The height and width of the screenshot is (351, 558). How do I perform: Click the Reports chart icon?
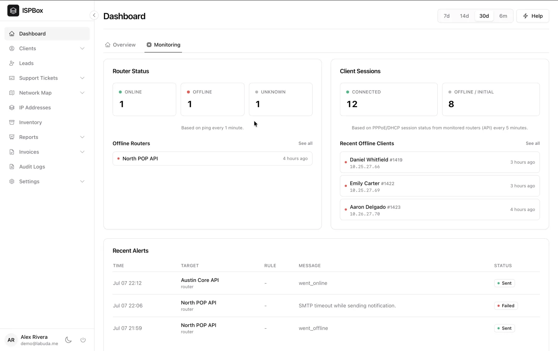pyautogui.click(x=12, y=137)
